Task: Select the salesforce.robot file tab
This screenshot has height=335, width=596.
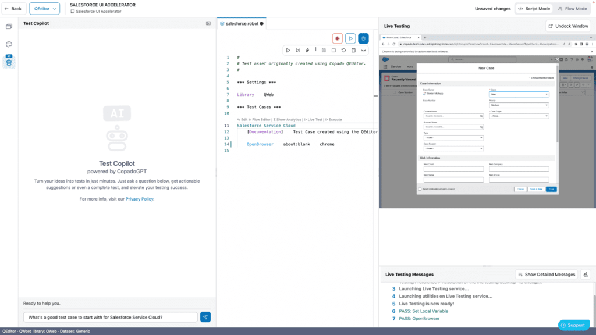Action: [x=242, y=23]
